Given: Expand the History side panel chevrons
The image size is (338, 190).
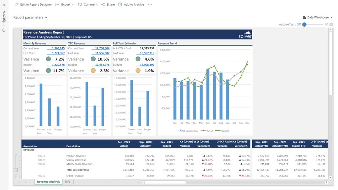Looking at the screenshot, I should click(4, 5).
